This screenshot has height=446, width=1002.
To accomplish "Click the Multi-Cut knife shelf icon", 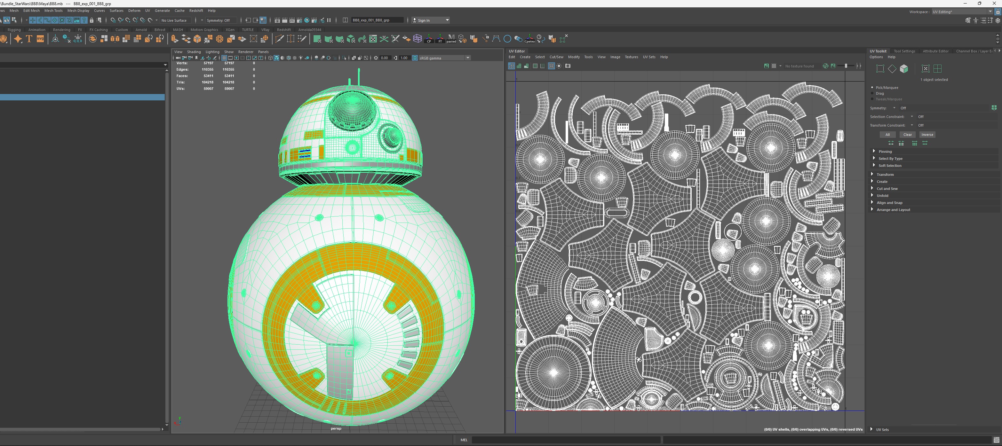I will coord(279,39).
